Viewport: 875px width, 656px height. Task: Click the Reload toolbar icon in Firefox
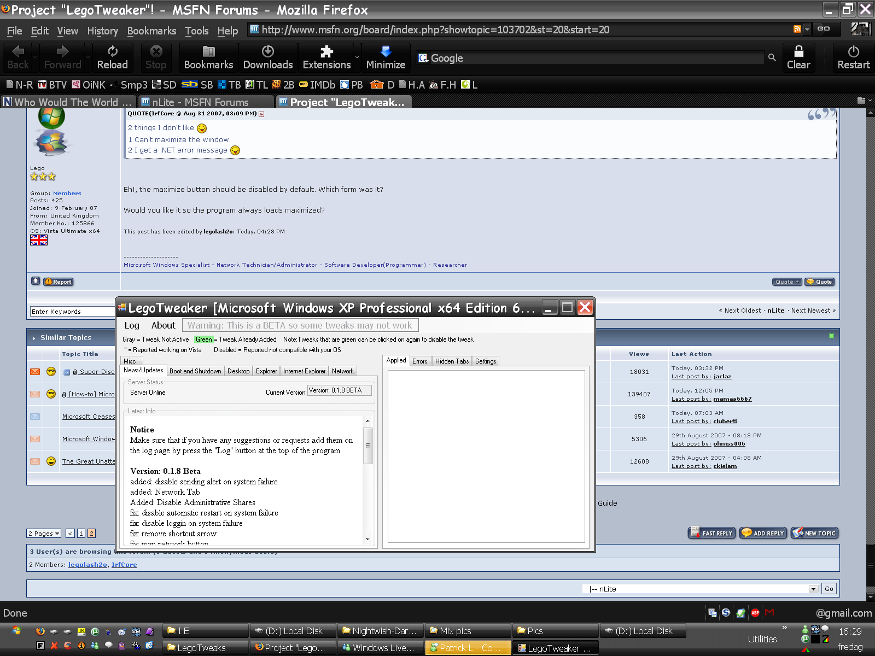pyautogui.click(x=112, y=57)
